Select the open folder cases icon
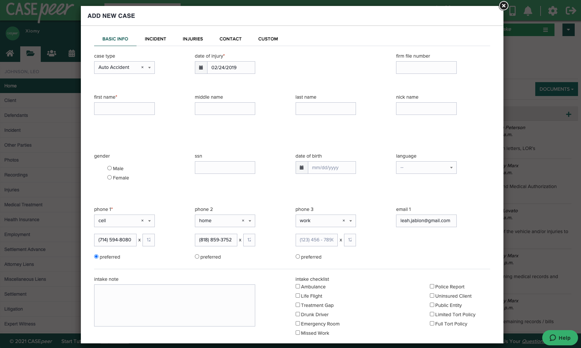The image size is (581, 348). (30, 53)
